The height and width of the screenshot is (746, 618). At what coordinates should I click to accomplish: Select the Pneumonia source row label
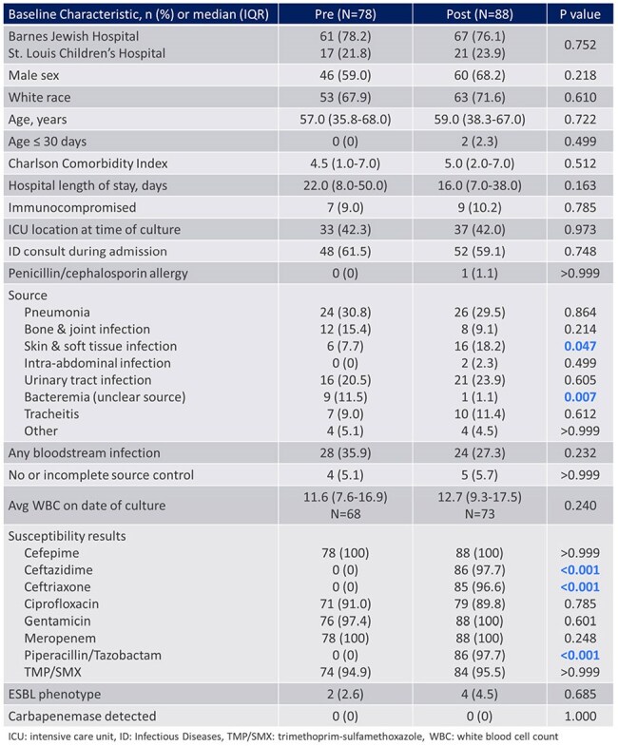[x=57, y=312]
